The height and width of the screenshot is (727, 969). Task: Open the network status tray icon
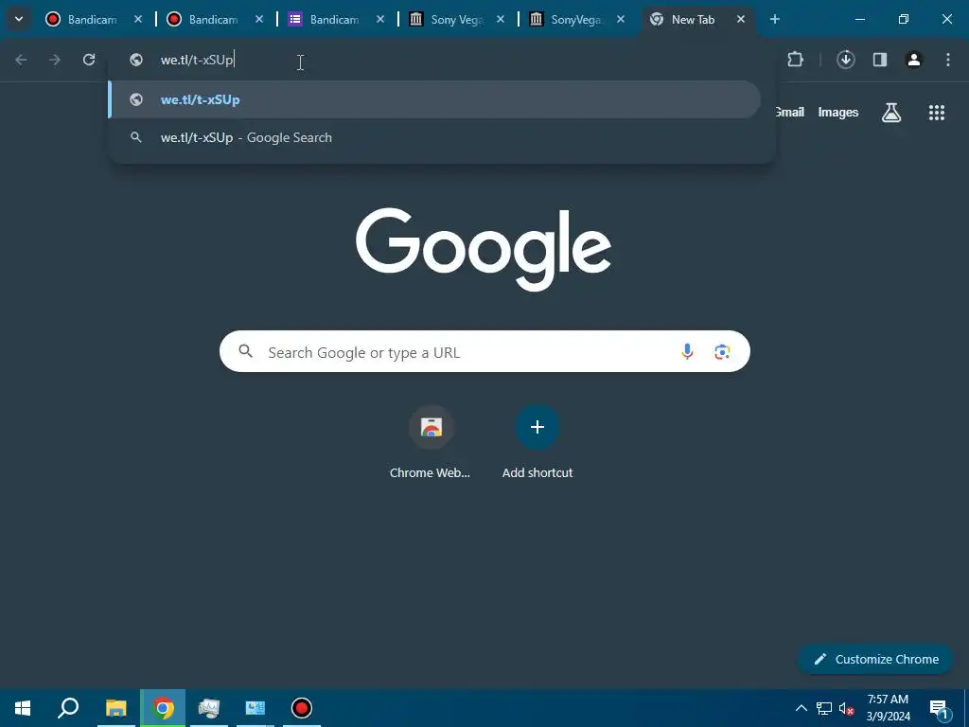coord(824,708)
